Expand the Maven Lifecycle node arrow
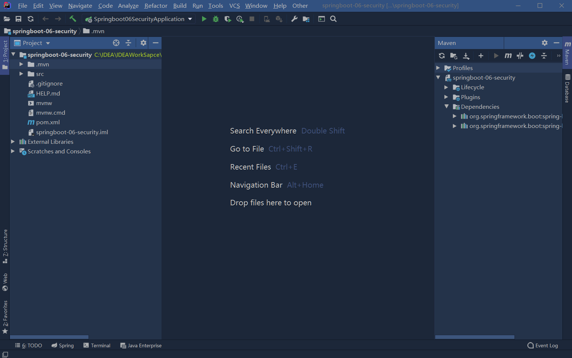 coord(446,87)
